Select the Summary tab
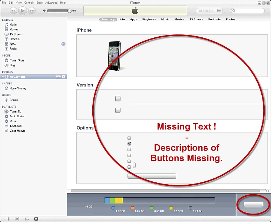 point(108,20)
